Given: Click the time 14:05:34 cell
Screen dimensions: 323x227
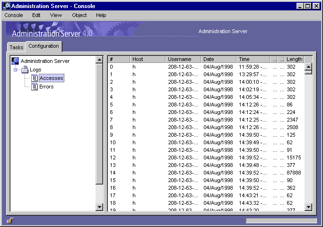Looking at the screenshot, I should coord(253,97).
